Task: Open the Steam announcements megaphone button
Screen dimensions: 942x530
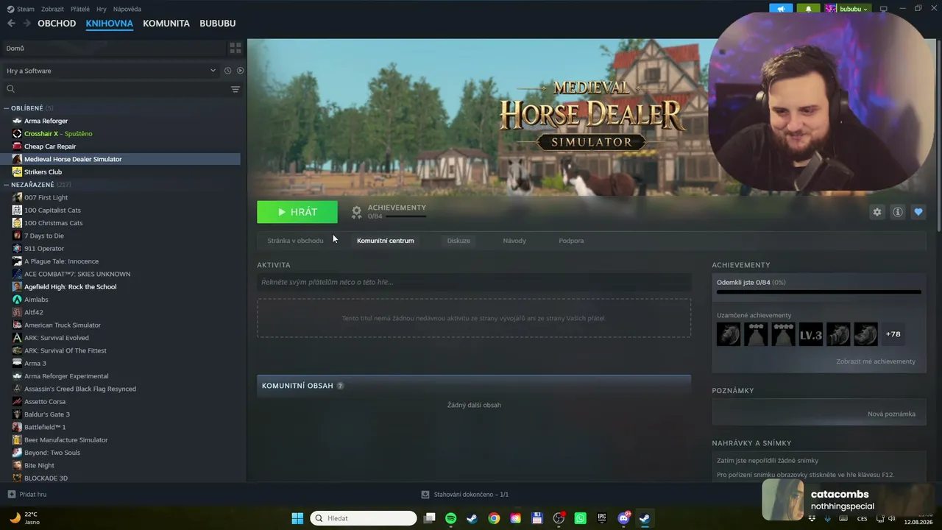Action: tap(781, 9)
